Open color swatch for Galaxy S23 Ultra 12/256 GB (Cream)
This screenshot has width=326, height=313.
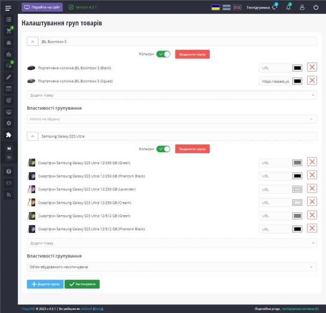point(297,202)
